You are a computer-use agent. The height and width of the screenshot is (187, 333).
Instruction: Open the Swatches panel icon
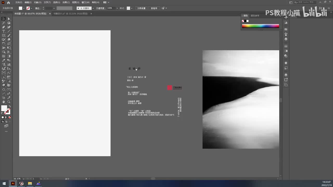click(x=286, y=29)
